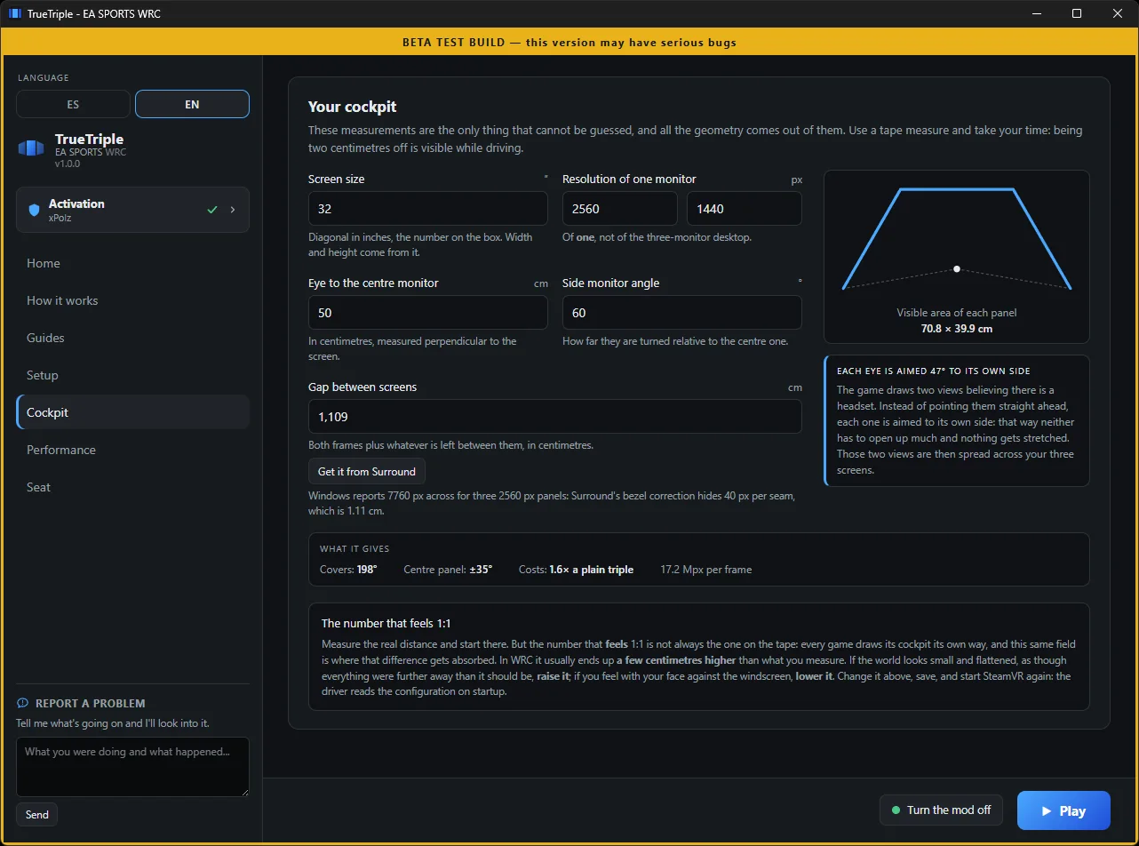Click the 'Centre panel: ±35°' value
The width and height of the screenshot is (1139, 846).
tap(448, 570)
